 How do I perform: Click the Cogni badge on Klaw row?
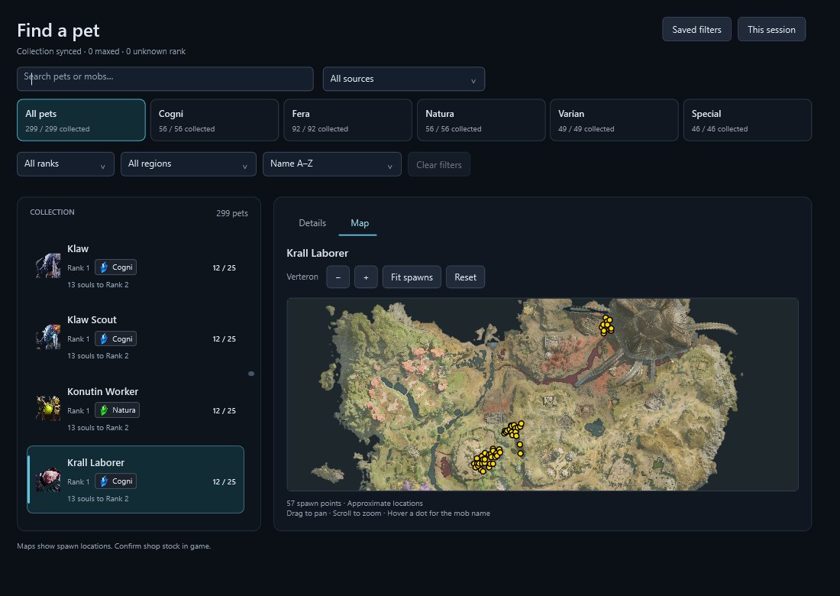click(x=116, y=267)
